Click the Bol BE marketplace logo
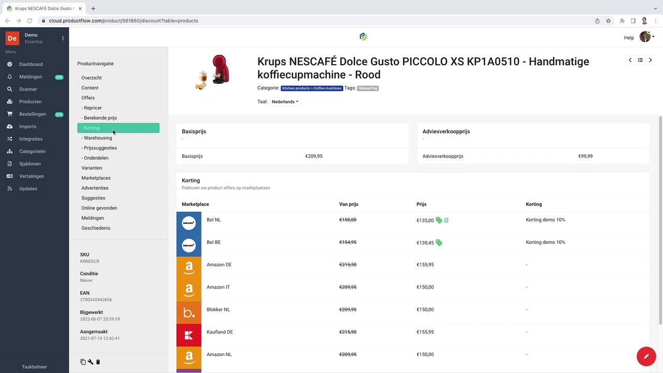Screen dimensions: 663x373 [x=189, y=245]
